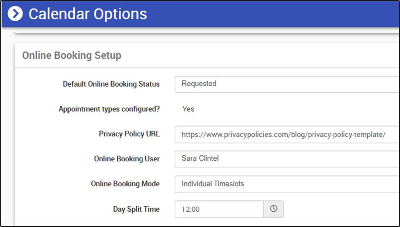Click blank space right of Yes value
Viewport: 400px width, 227px height.
tap(290, 109)
